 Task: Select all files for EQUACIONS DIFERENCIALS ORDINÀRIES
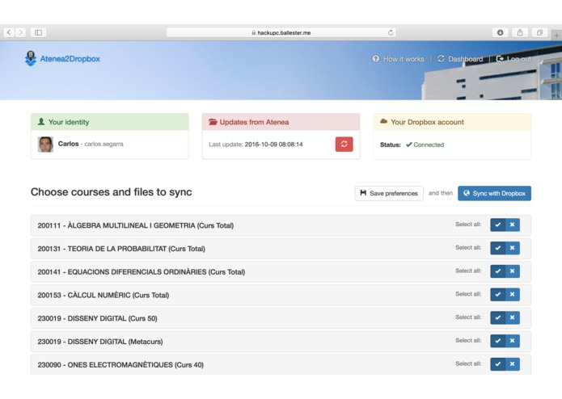(497, 271)
